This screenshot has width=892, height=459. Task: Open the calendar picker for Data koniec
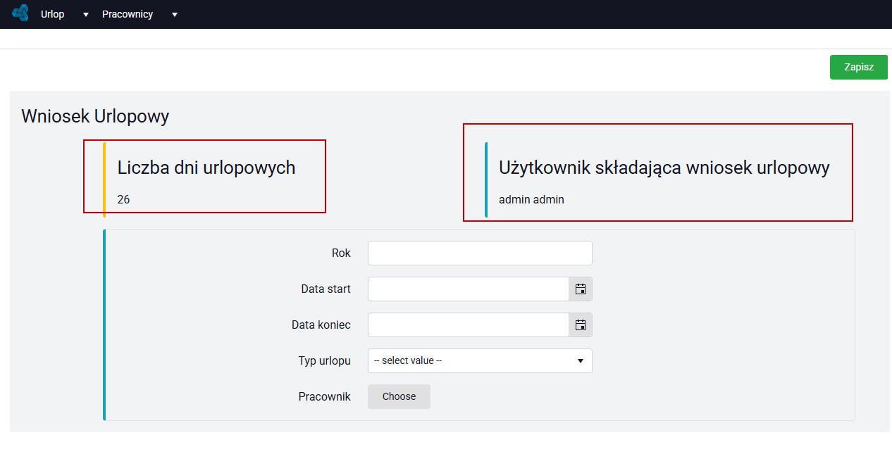pyautogui.click(x=581, y=325)
